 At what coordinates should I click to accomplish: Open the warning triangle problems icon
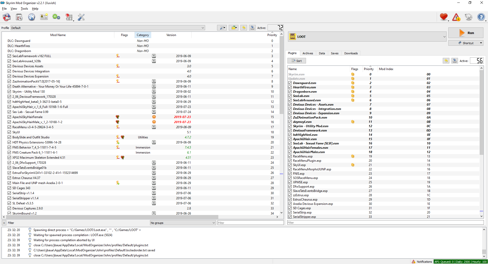(x=456, y=17)
